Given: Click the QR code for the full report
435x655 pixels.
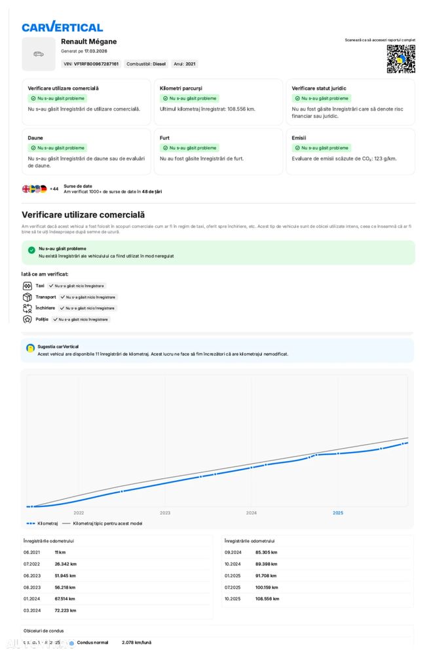Looking at the screenshot, I should 400,59.
